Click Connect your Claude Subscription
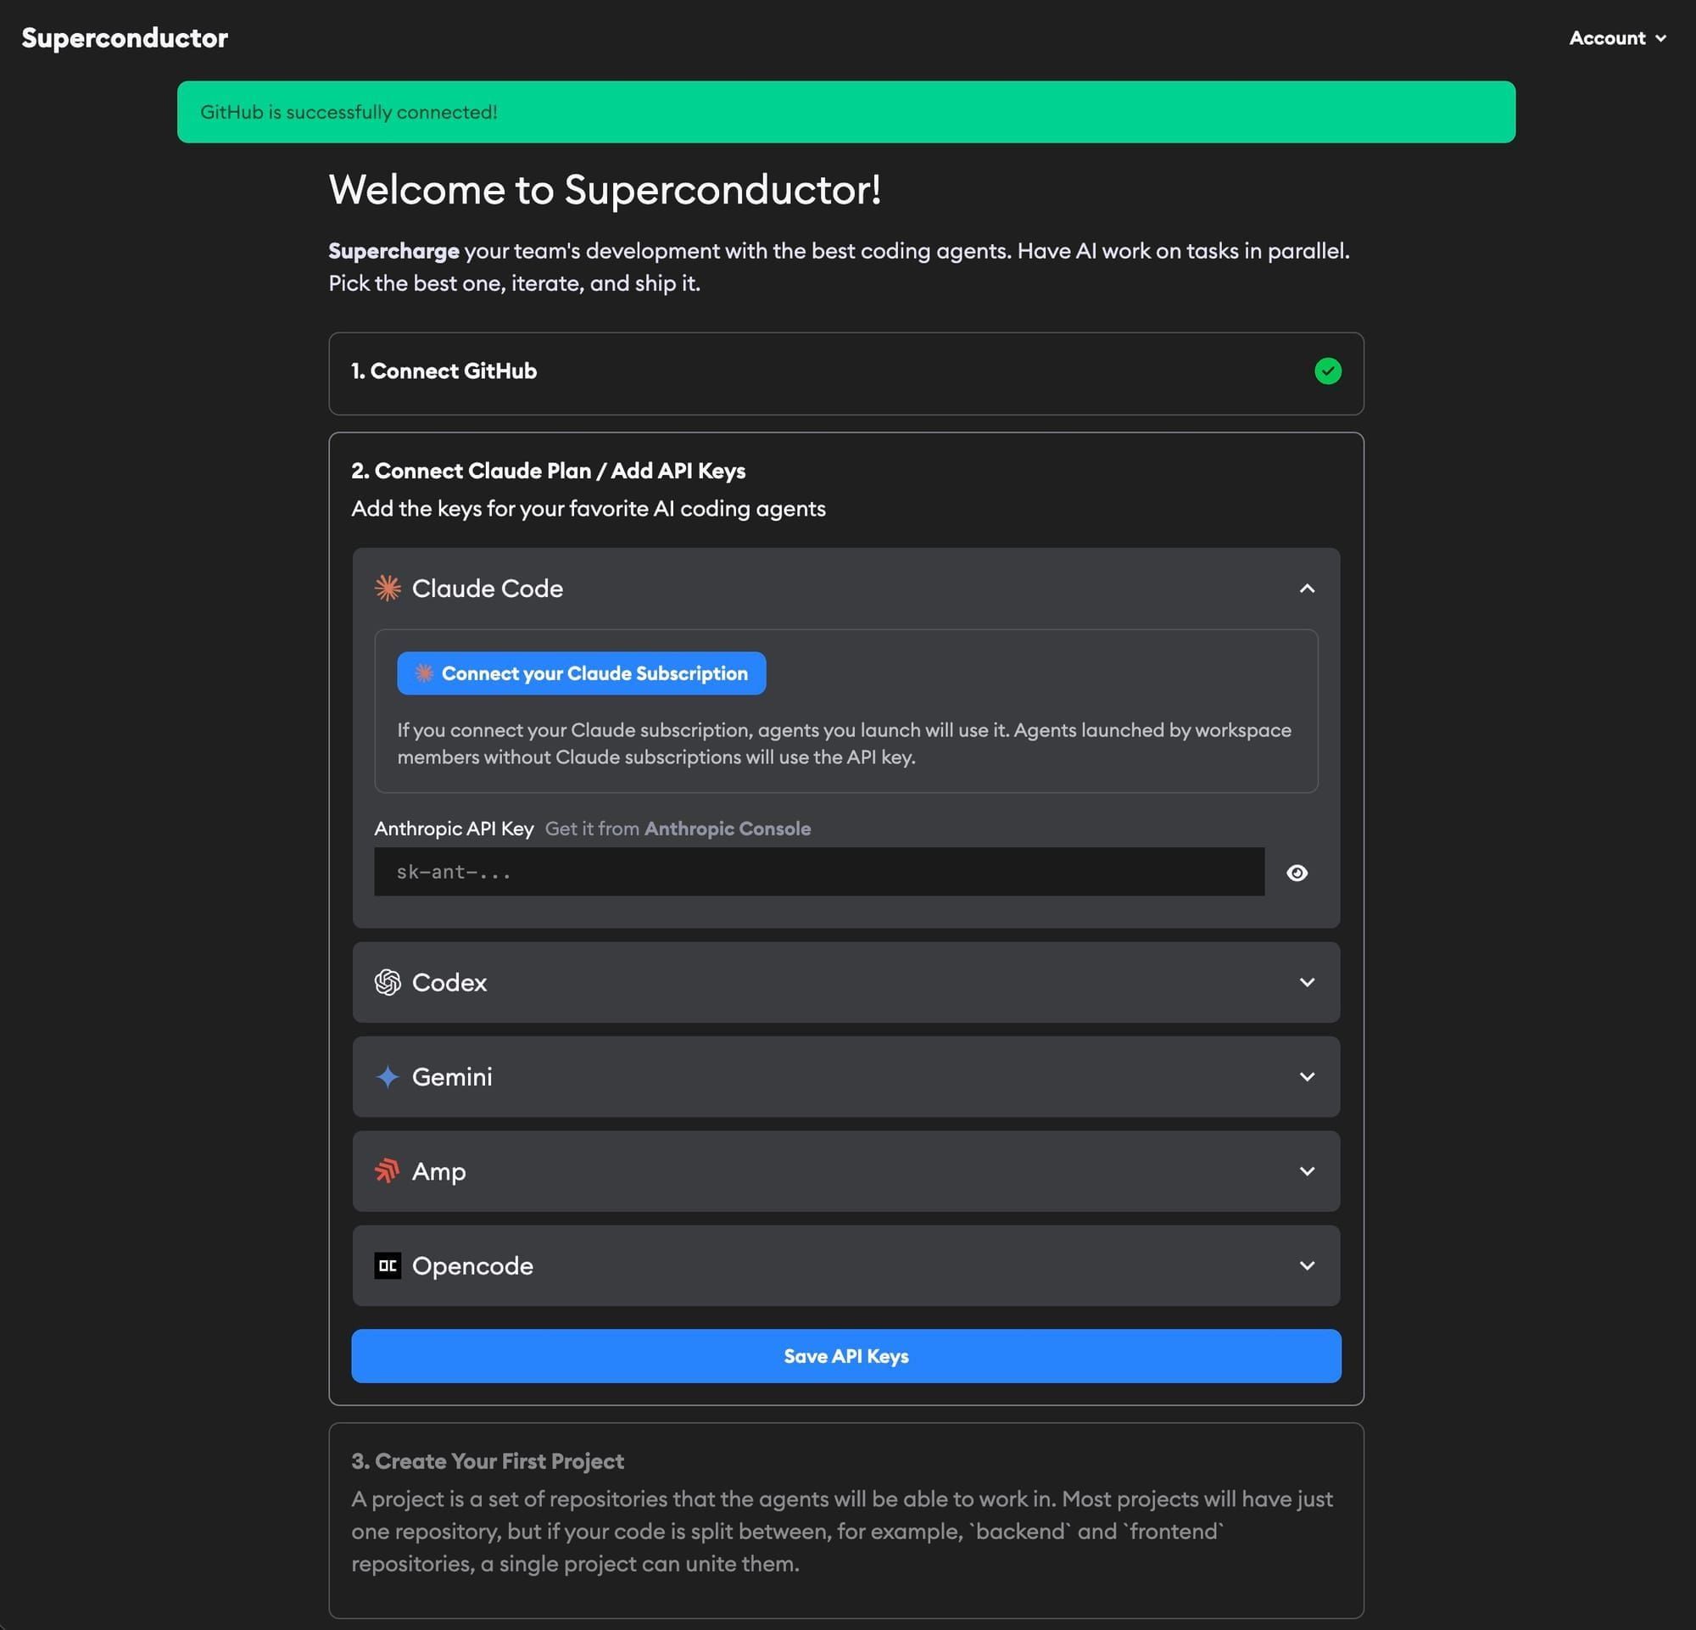 [581, 673]
